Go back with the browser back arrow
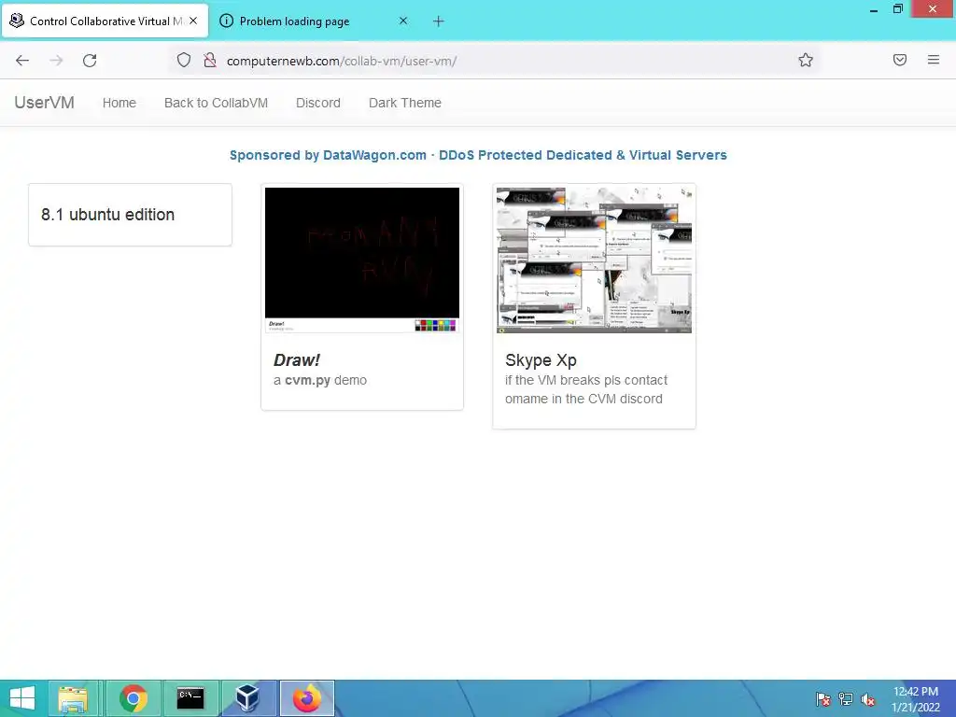The width and height of the screenshot is (956, 717). [x=22, y=61]
